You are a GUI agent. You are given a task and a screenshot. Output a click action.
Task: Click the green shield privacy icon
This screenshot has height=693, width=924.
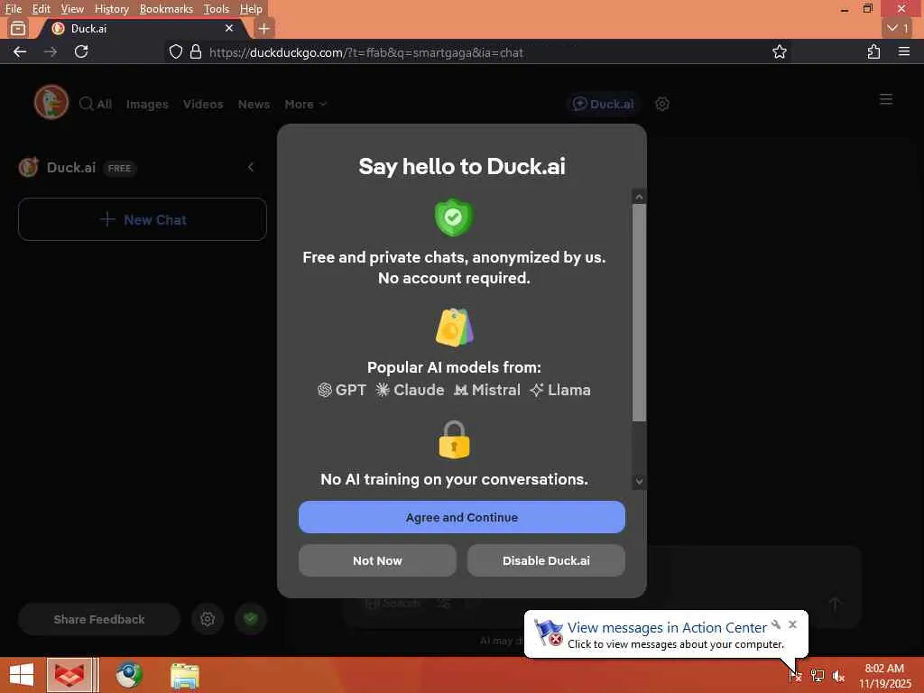point(251,619)
